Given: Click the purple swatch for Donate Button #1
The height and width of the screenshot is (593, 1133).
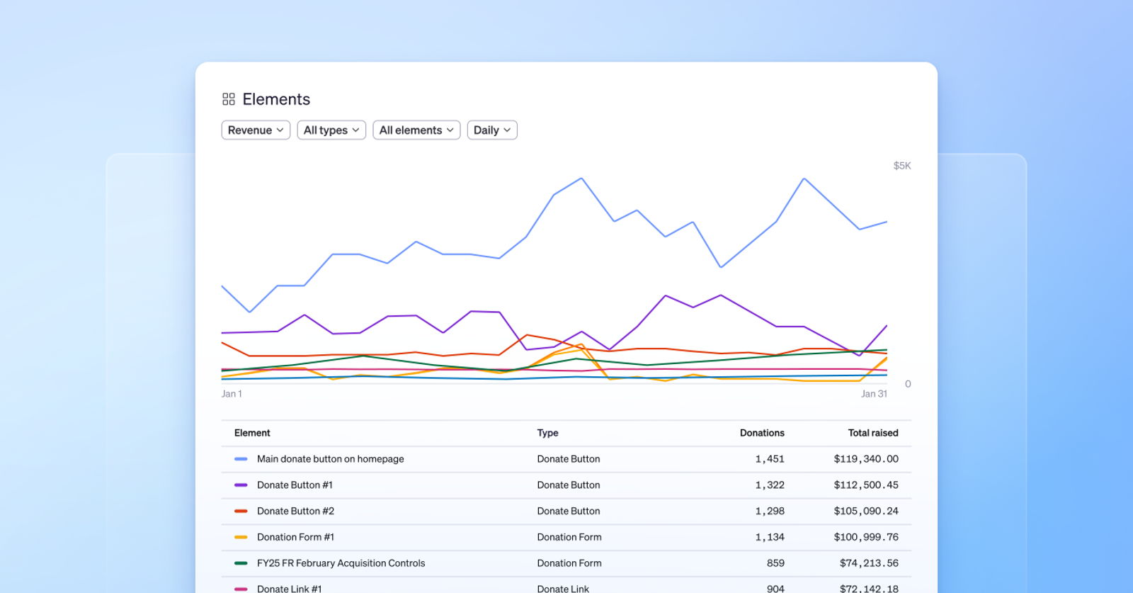Looking at the screenshot, I should click(x=241, y=485).
